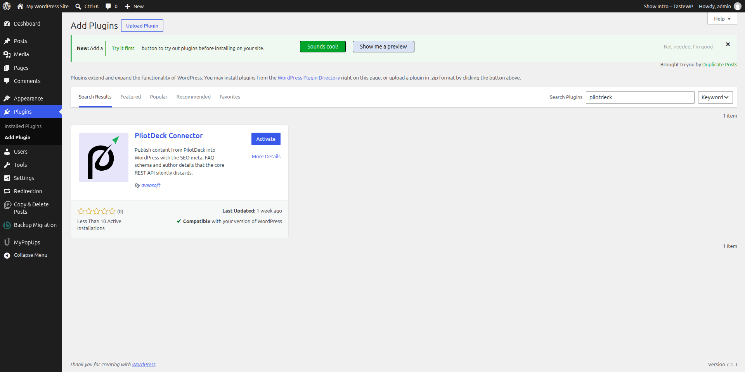Click the Comments speech icon in sidebar

tap(7, 81)
